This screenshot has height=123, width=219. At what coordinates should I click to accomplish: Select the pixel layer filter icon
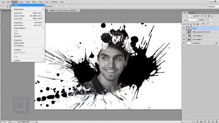point(195,16)
